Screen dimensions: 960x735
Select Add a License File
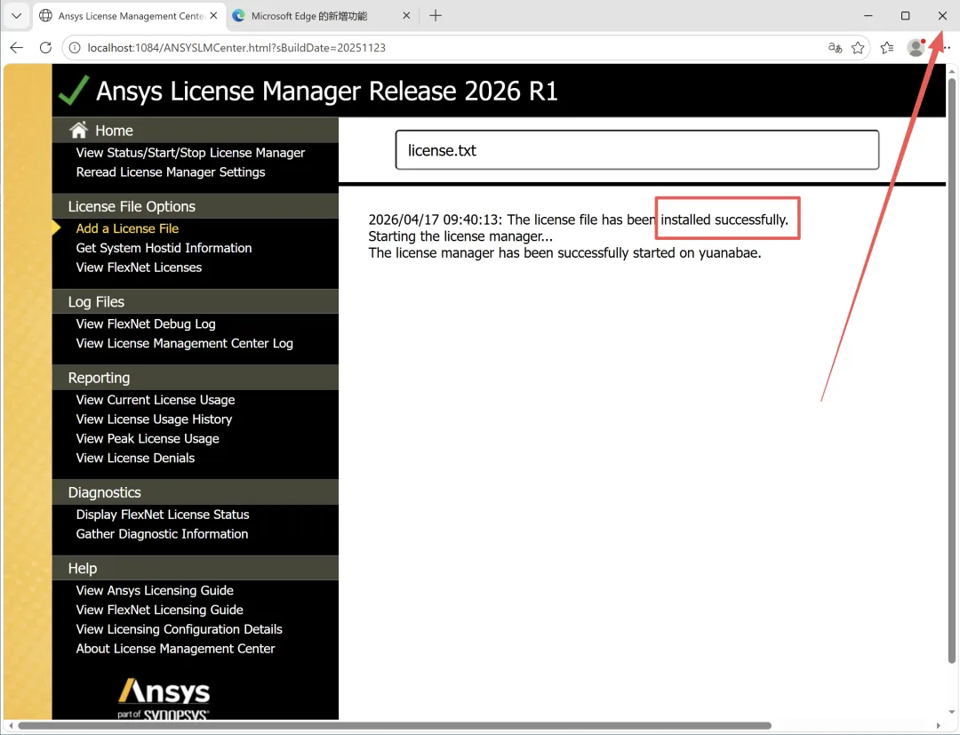(127, 228)
